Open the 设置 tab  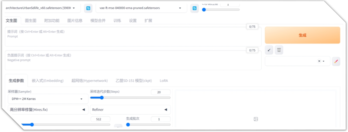[x=133, y=21]
